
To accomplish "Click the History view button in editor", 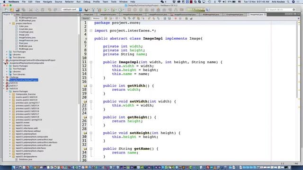I will [x=96, y=18].
